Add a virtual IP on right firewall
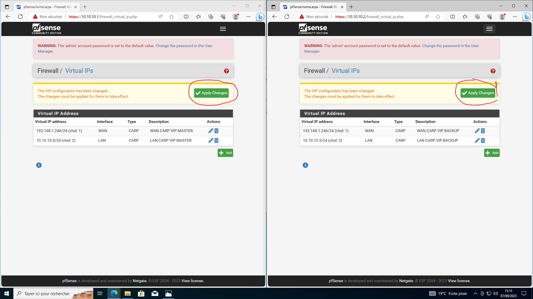This screenshot has height=299, width=533. pos(492,153)
